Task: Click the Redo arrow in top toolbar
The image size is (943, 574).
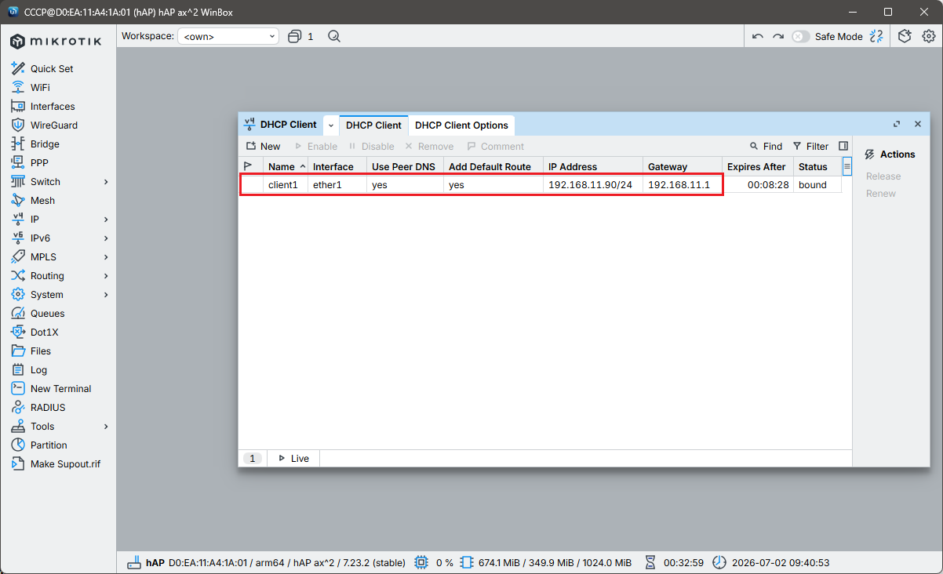Action: [x=778, y=36]
